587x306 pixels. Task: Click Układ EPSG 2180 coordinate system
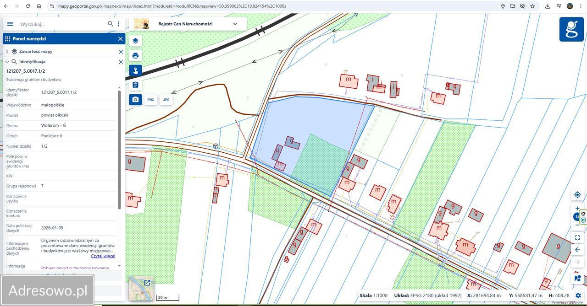(x=428, y=295)
